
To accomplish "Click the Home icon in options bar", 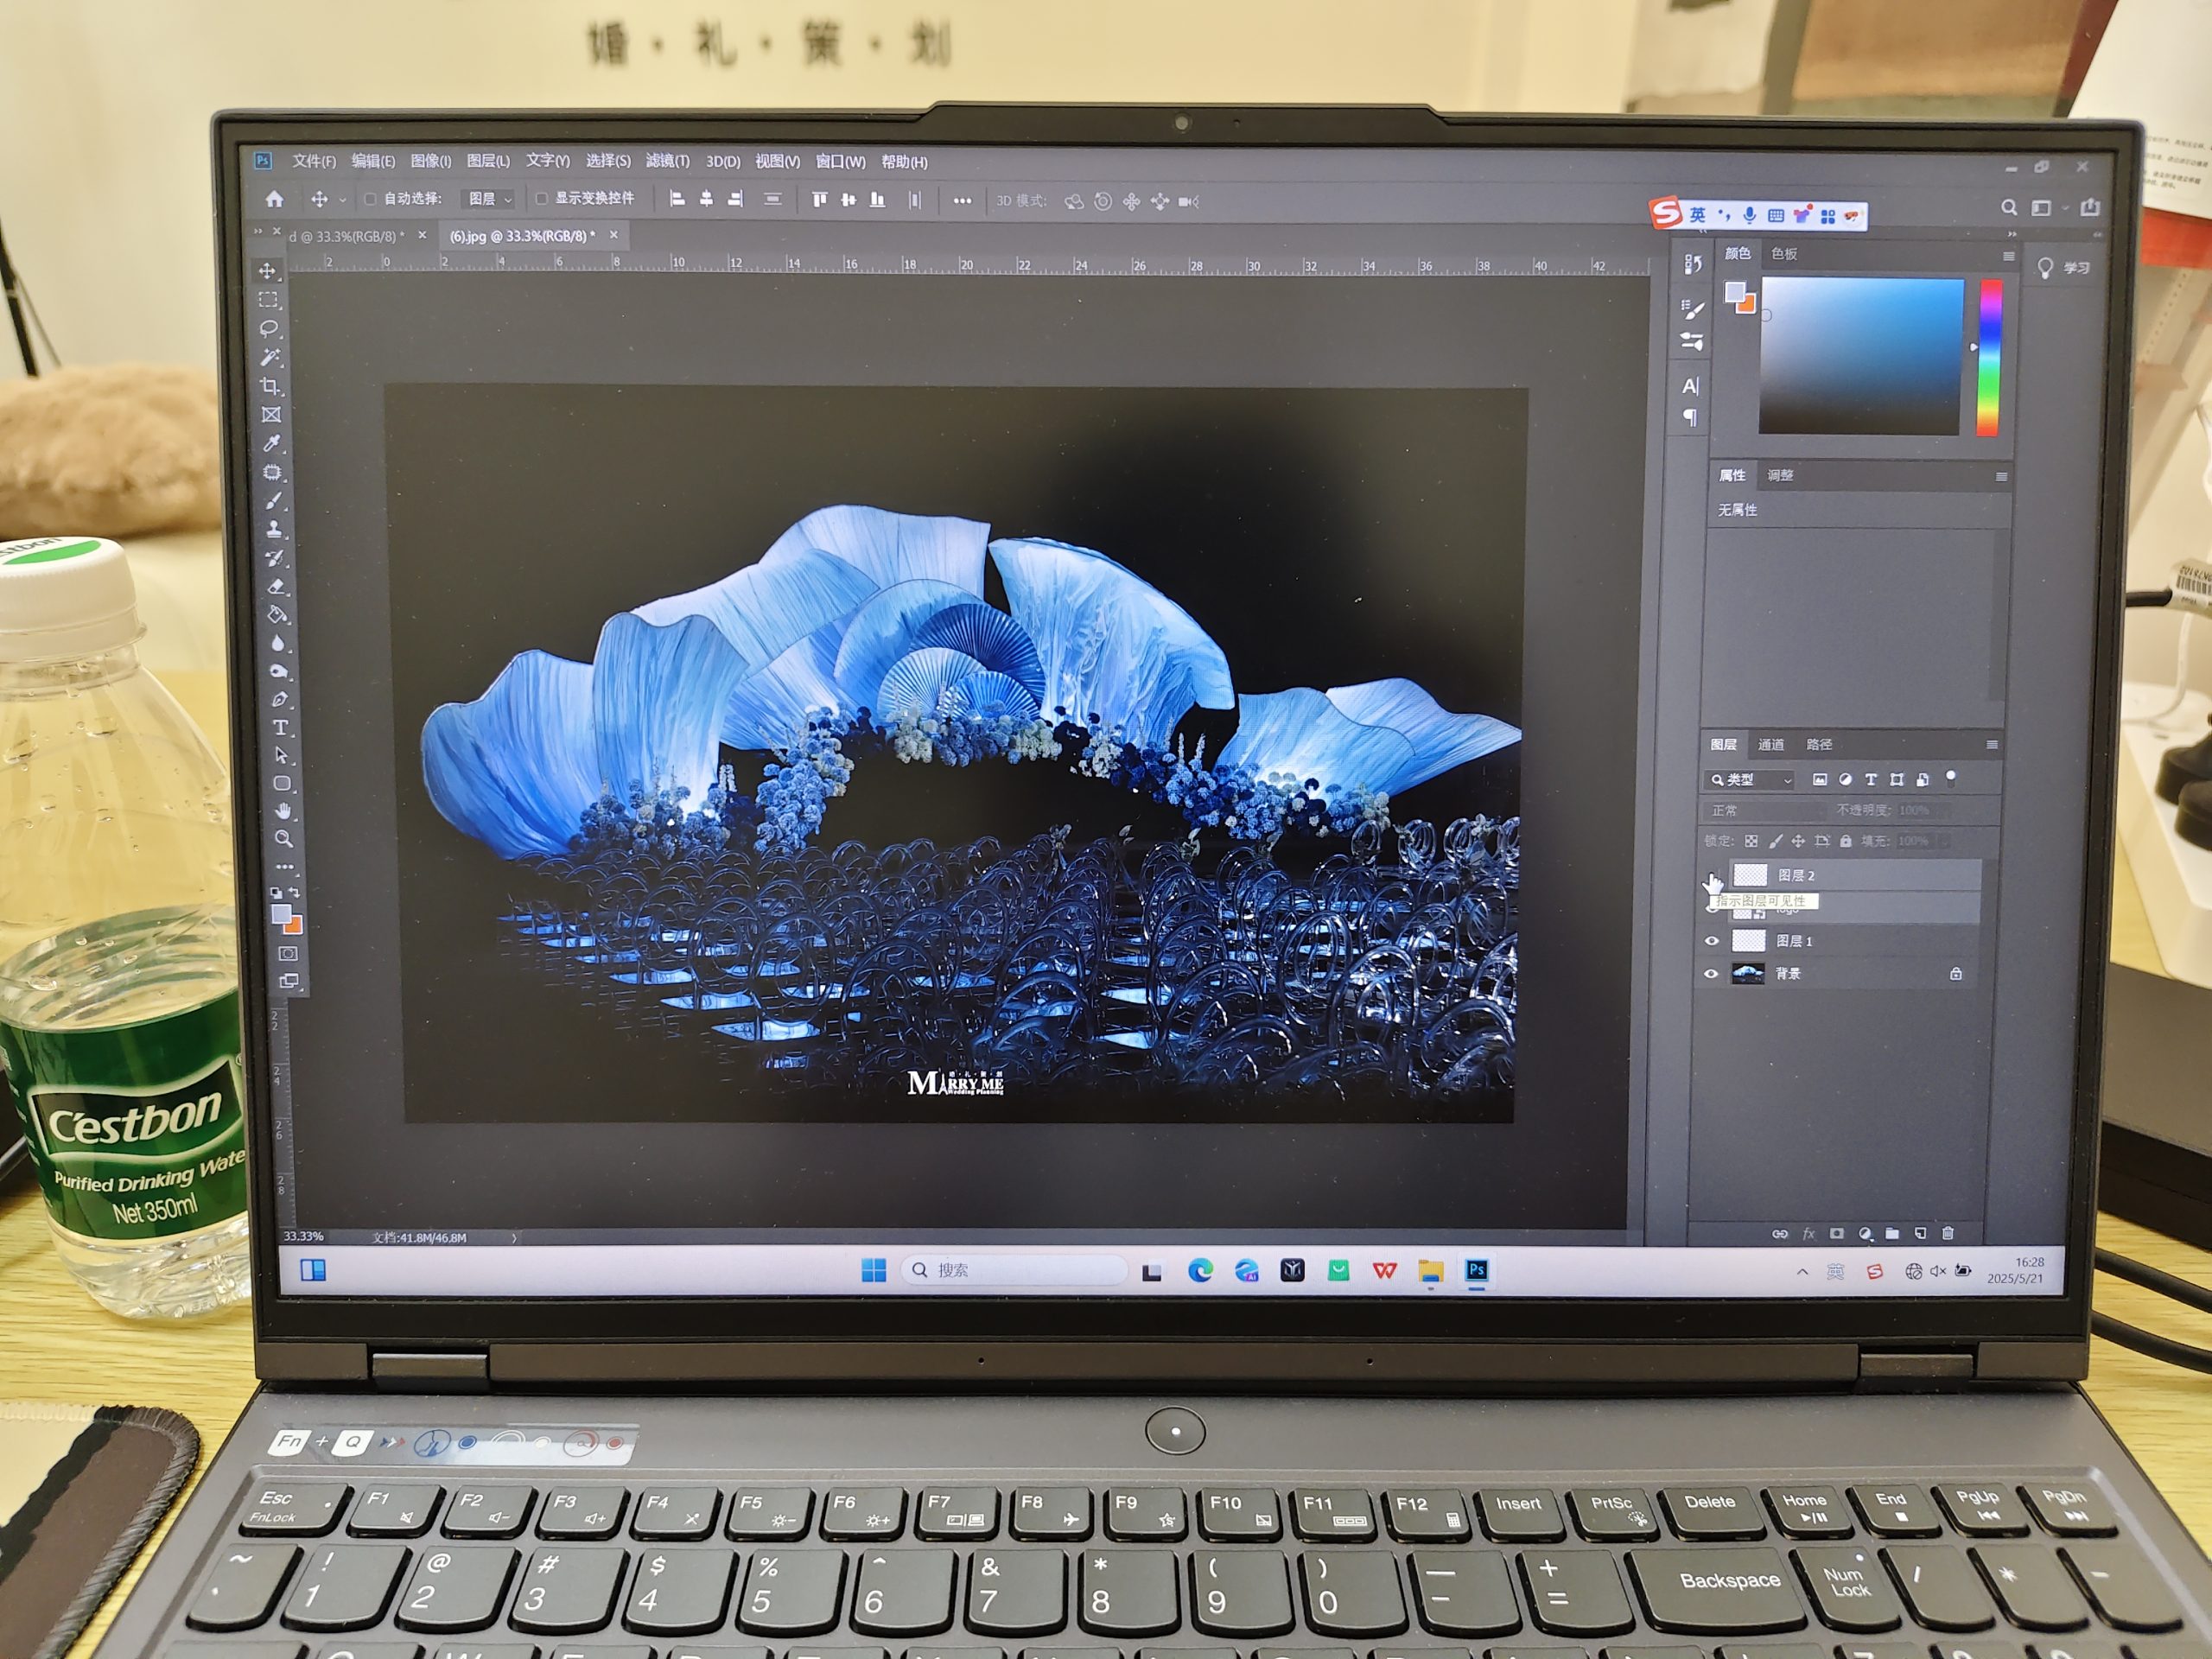I will (274, 199).
